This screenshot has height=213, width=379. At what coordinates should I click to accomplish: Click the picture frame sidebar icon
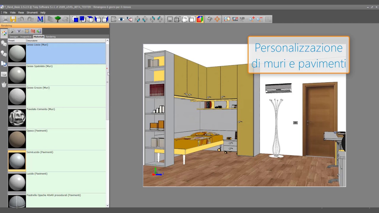[4, 74]
